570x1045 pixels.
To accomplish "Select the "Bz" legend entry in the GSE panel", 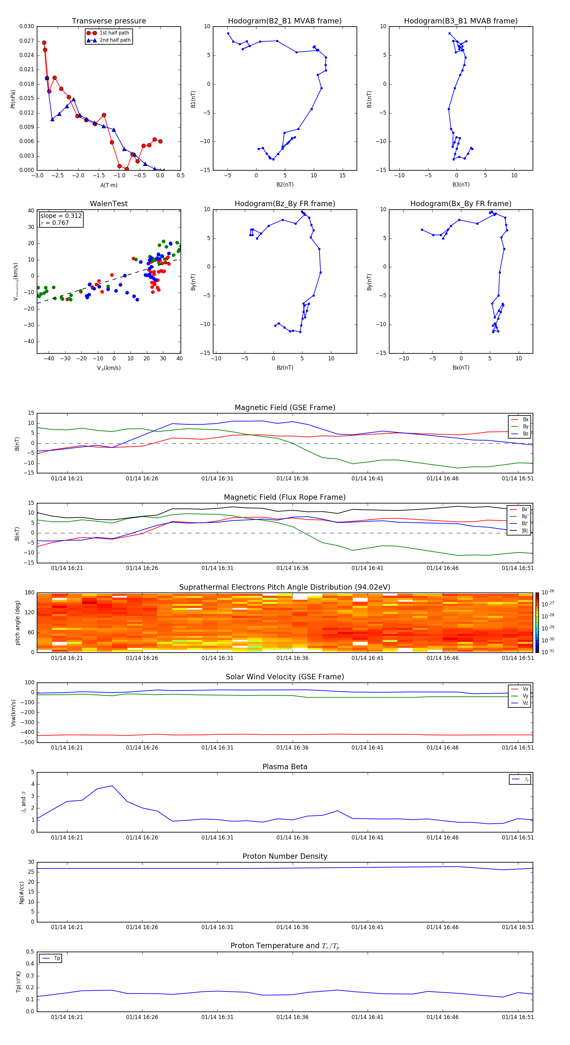I will click(x=520, y=434).
